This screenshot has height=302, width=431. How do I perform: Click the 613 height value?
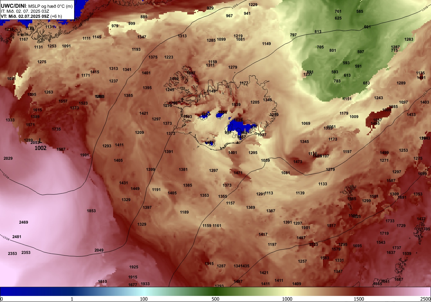pyautogui.click(x=347, y=75)
